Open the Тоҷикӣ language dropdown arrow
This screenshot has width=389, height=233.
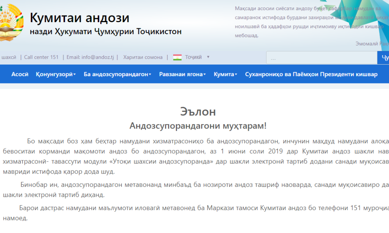coord(208,57)
